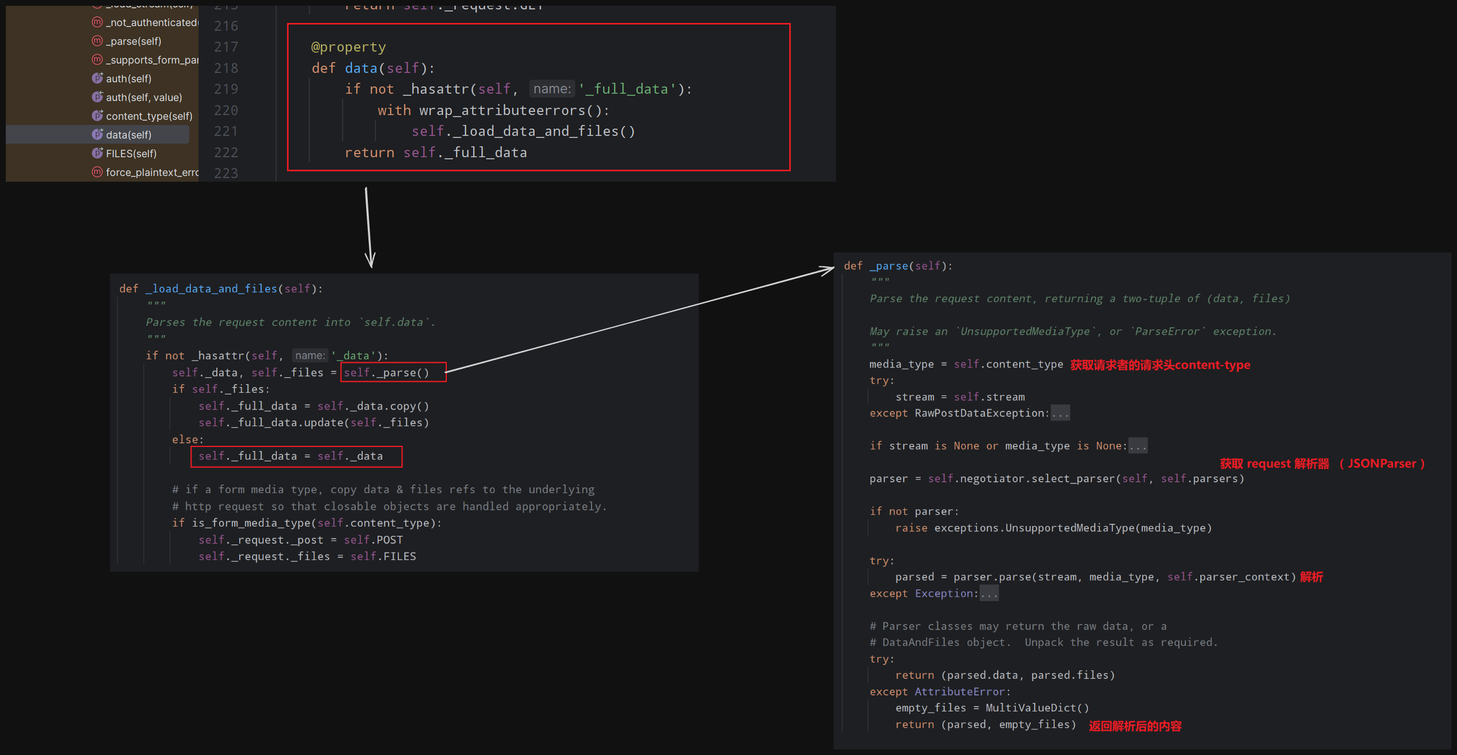Click the property setter icon for auth(self, value)
The image size is (1457, 755).
tap(97, 97)
